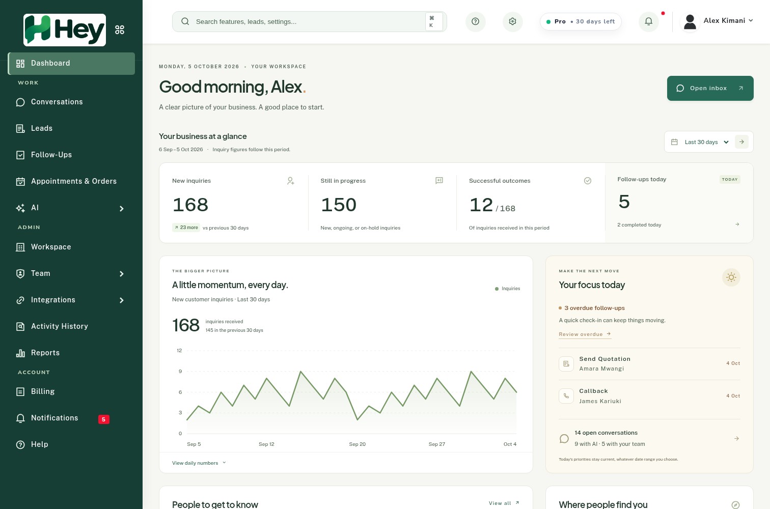This screenshot has width=770, height=509.
Task: Select Follow-Ups in the sidebar
Action: [x=71, y=155]
